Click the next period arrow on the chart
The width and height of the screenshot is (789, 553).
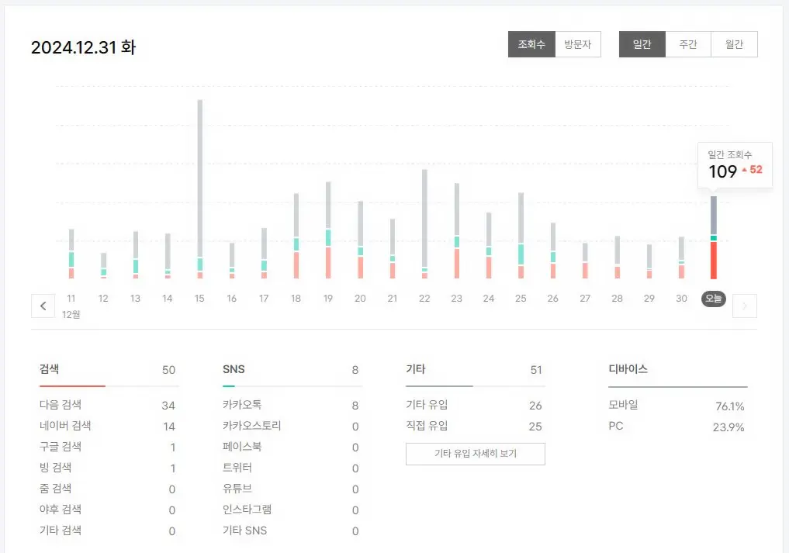(744, 306)
